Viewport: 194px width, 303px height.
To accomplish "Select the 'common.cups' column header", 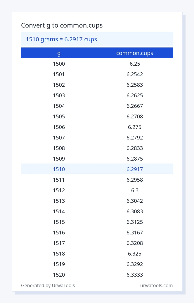I will tap(135, 53).
